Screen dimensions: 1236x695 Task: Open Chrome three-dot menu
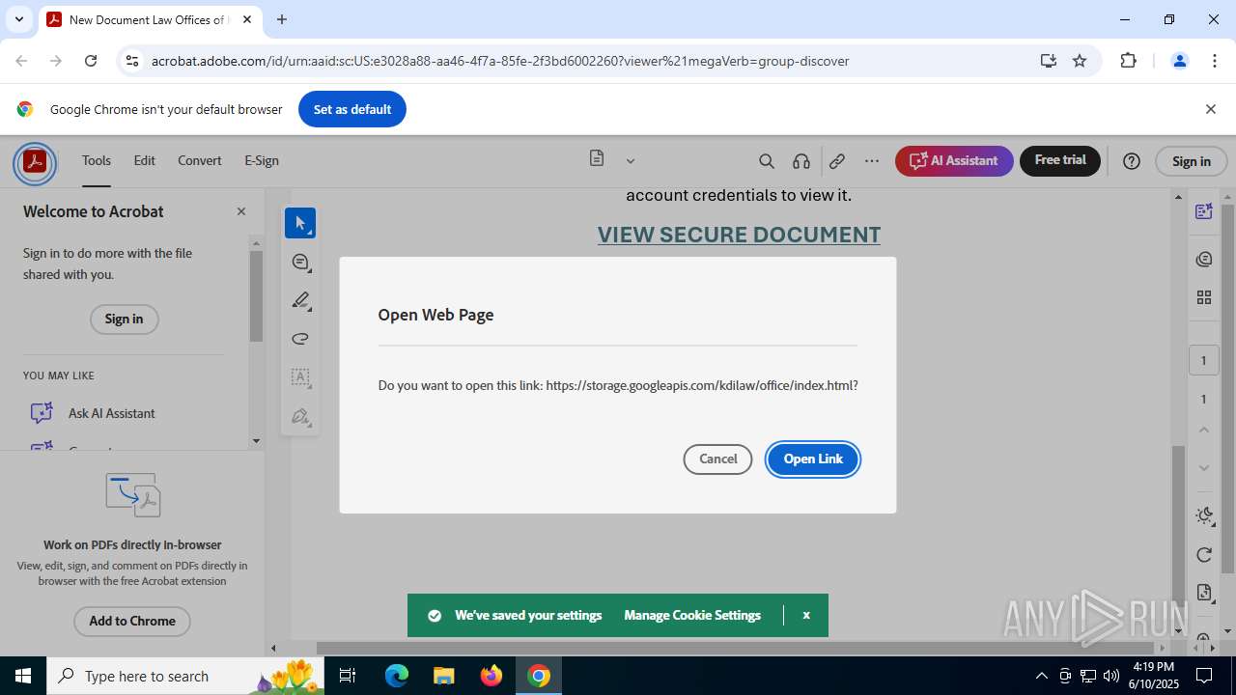point(1214,61)
